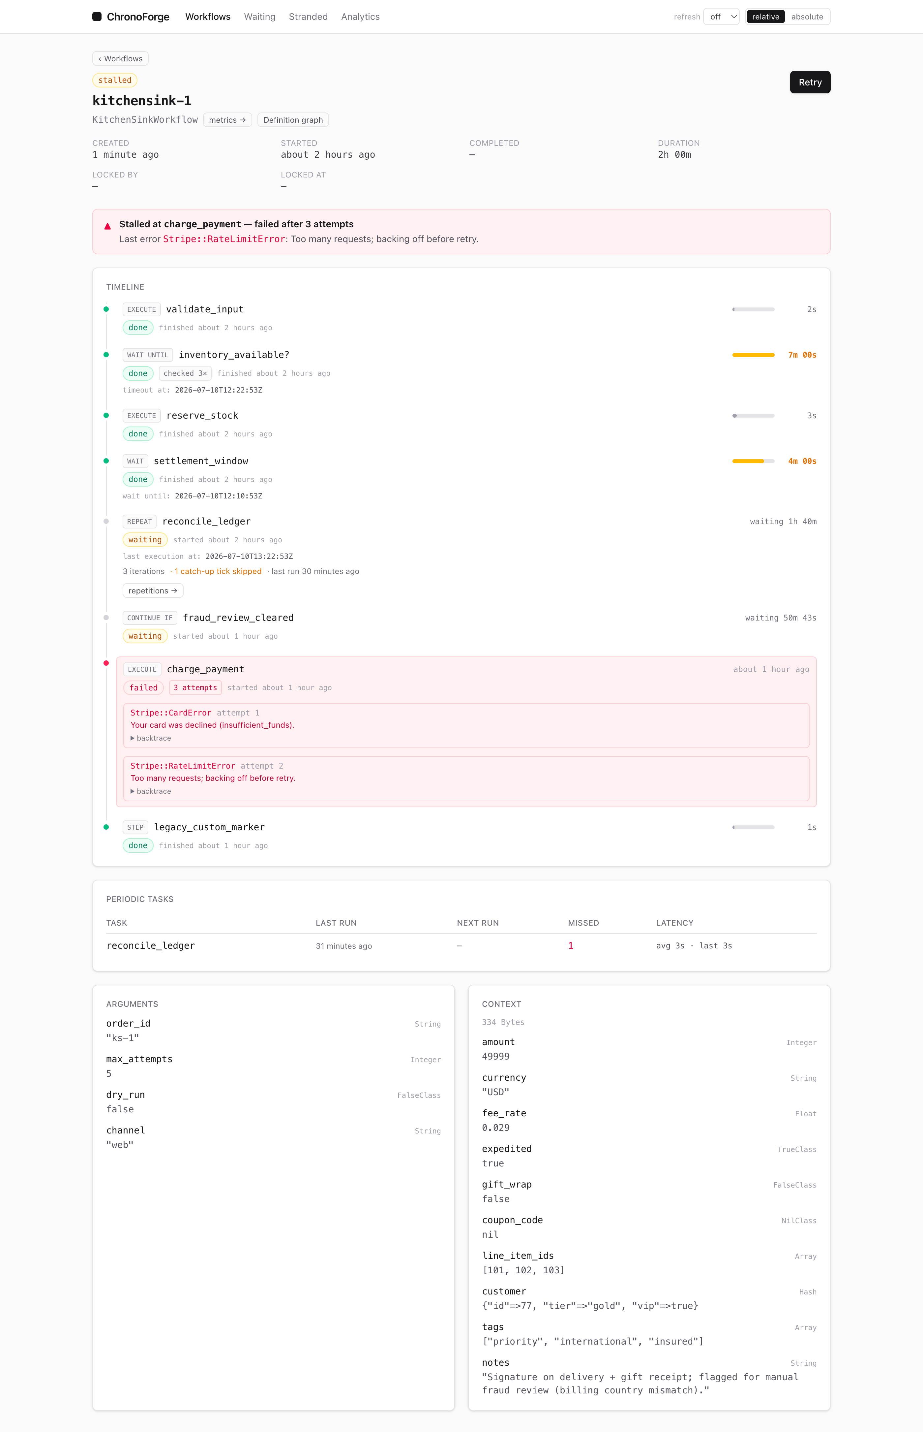Screen dimensions: 923x1432
Task: Click the Duration value 2h 00m
Action: tap(674, 155)
